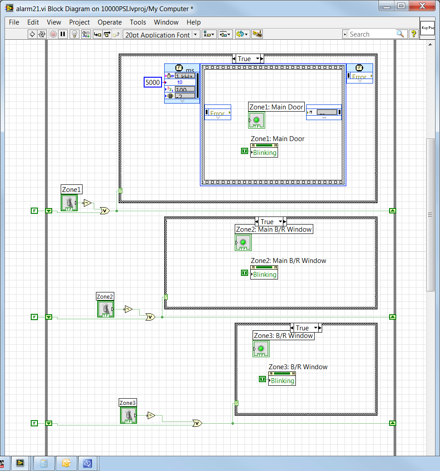Click the 5000 numeric constant

tap(153, 83)
